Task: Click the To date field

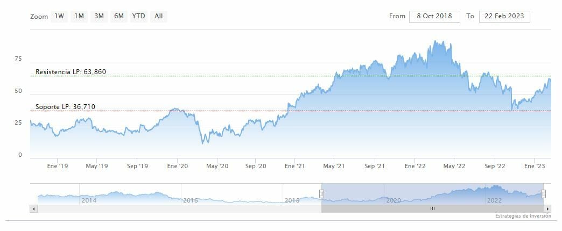Action: pyautogui.click(x=504, y=16)
